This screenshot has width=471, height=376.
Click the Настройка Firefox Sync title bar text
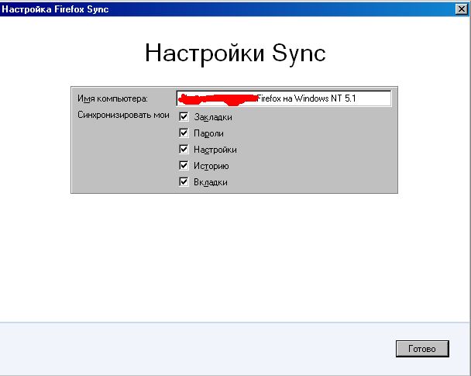(55, 9)
